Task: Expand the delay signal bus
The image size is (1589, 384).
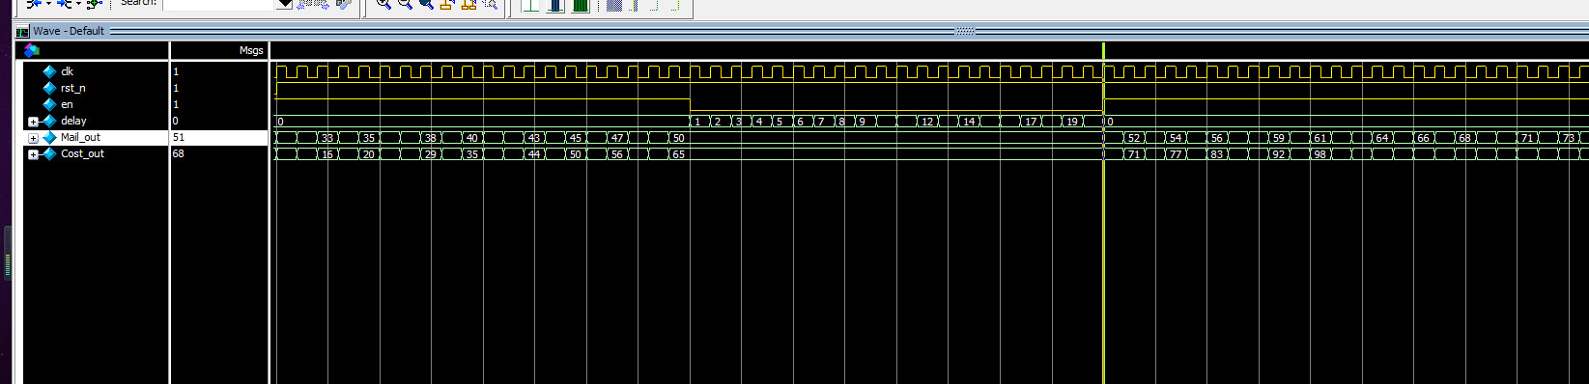Action: click(x=33, y=122)
